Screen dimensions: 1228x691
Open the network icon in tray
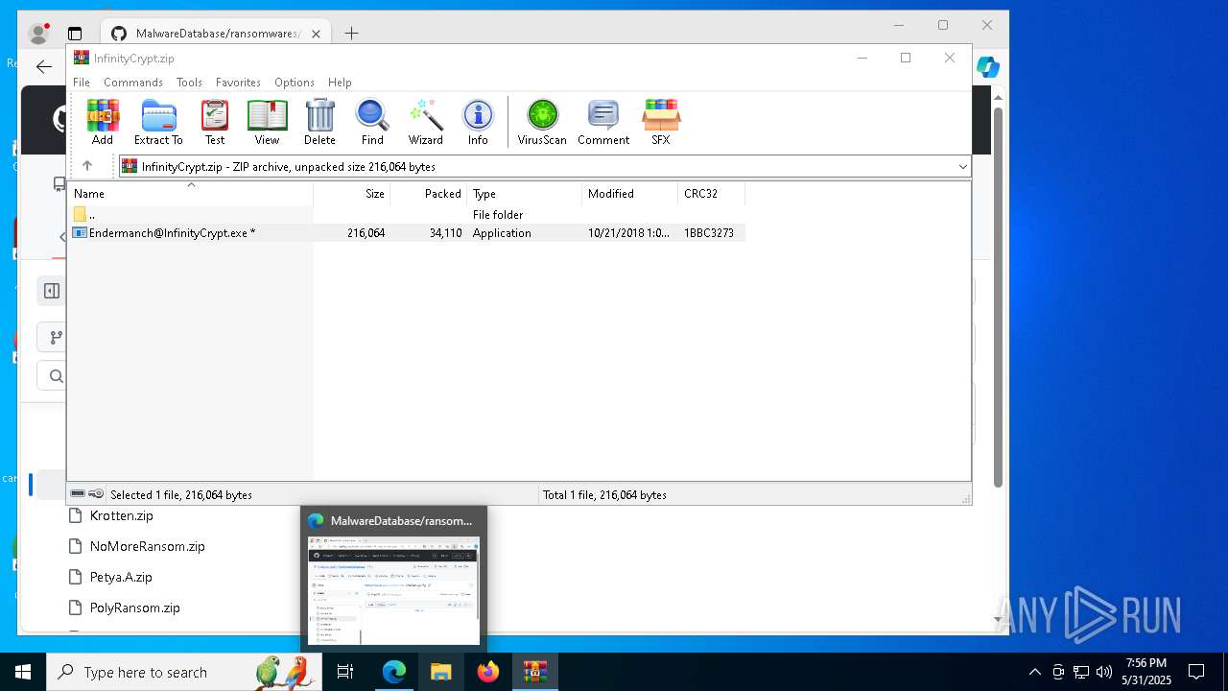pos(1081,672)
